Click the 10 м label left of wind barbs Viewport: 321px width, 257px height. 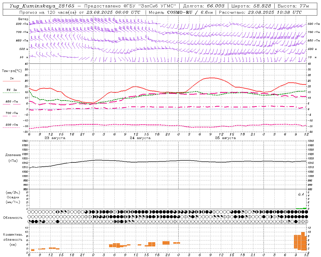(24, 57)
